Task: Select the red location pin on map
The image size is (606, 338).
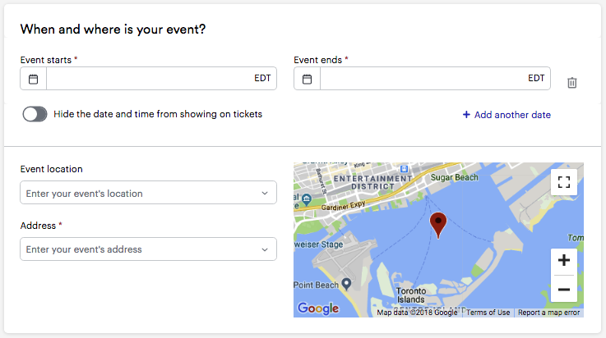Action: pyautogui.click(x=438, y=226)
